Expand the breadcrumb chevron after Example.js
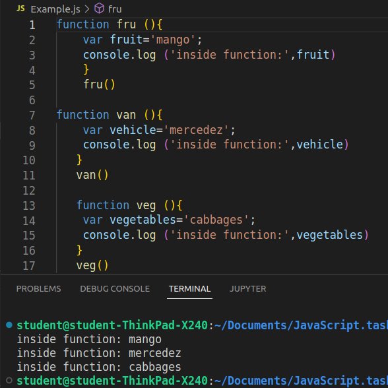Viewport: 388px width, 388px height. pos(87,9)
